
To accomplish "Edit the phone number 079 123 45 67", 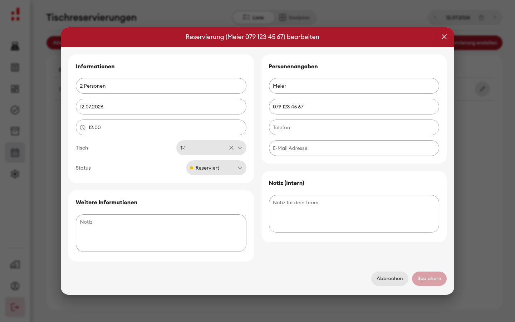I will coord(354,107).
